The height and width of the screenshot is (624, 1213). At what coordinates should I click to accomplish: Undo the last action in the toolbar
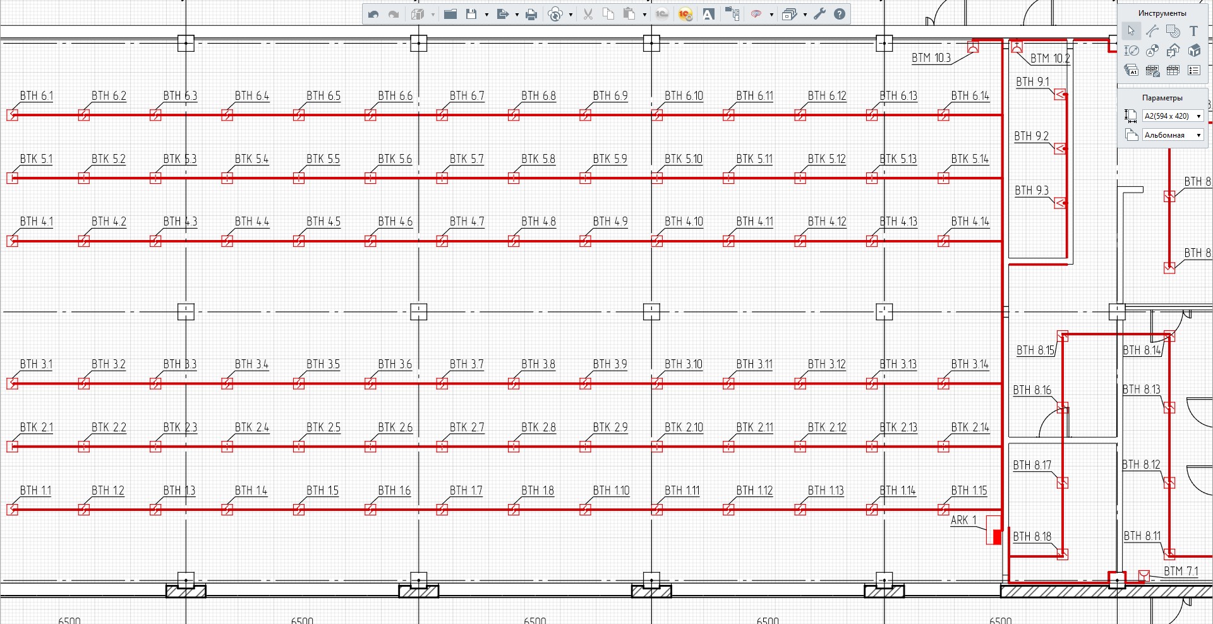click(x=373, y=14)
